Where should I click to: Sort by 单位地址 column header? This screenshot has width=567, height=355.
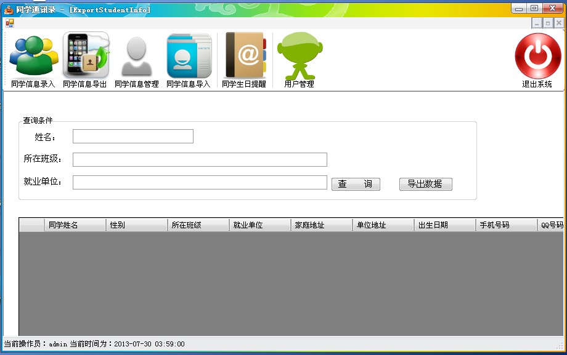(x=383, y=225)
